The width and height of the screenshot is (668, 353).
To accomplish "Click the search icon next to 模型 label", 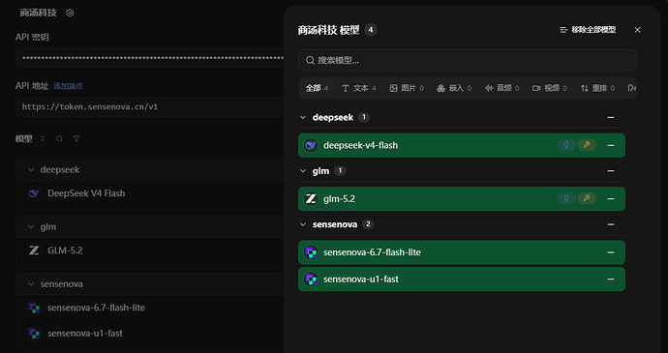I will coord(60,139).
